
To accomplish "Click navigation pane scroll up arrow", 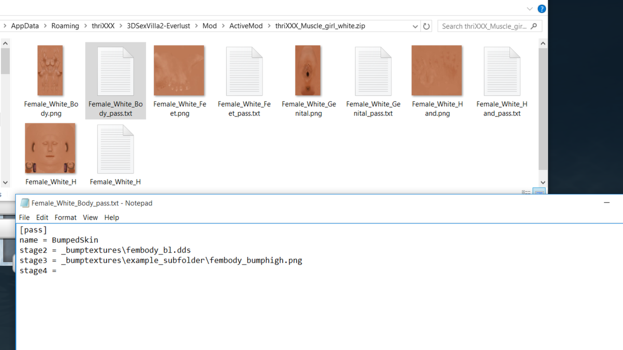I will click(5, 44).
